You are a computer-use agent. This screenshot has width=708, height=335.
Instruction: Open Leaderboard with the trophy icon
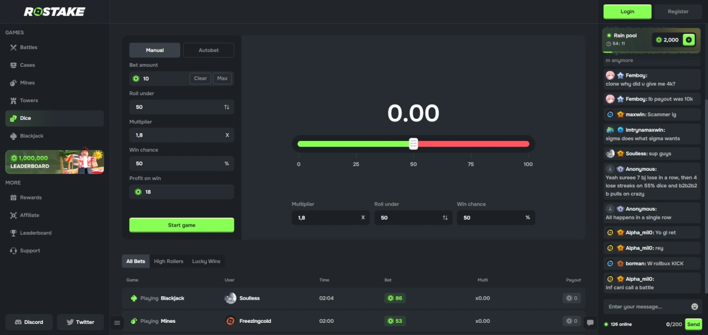14,233
